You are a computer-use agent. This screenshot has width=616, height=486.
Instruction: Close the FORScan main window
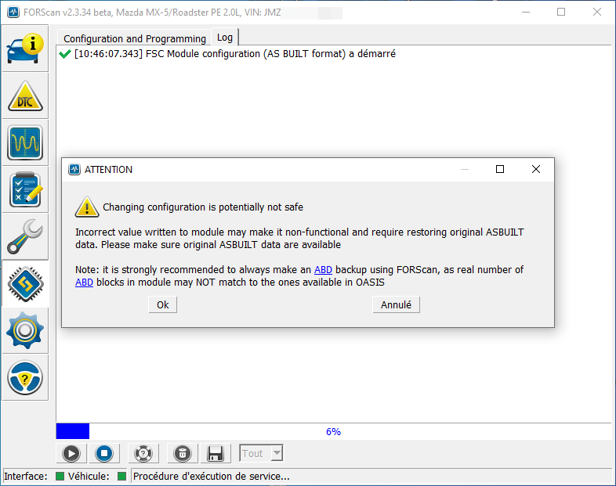(x=596, y=13)
